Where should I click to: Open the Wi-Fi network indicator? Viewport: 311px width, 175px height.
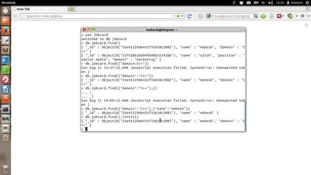coord(263,3)
